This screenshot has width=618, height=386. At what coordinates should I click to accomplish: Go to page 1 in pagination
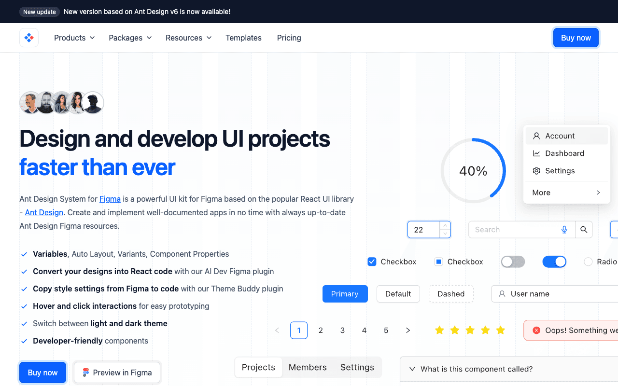pyautogui.click(x=299, y=331)
